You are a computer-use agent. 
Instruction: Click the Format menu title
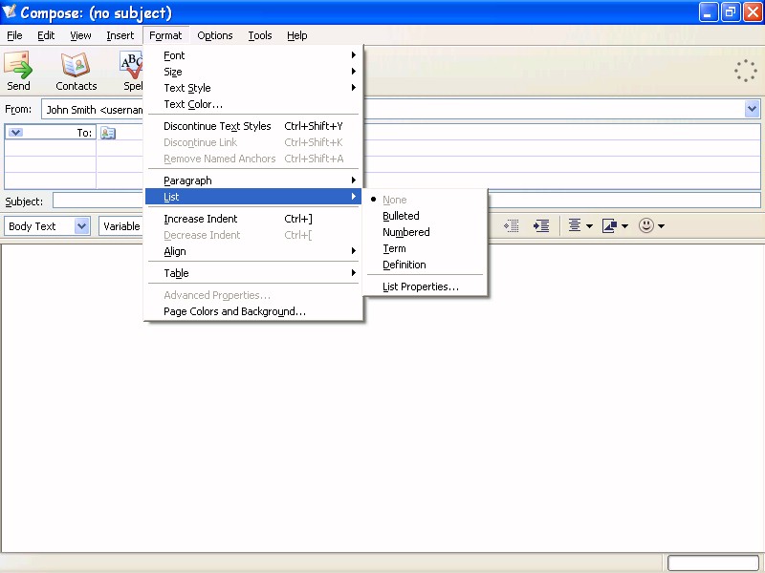click(x=165, y=35)
